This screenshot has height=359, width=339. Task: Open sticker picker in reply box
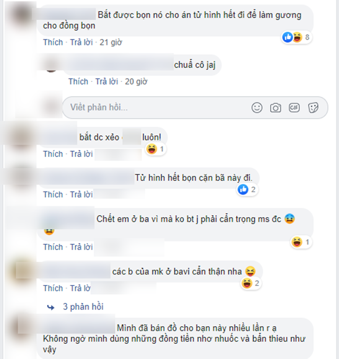coord(313,108)
